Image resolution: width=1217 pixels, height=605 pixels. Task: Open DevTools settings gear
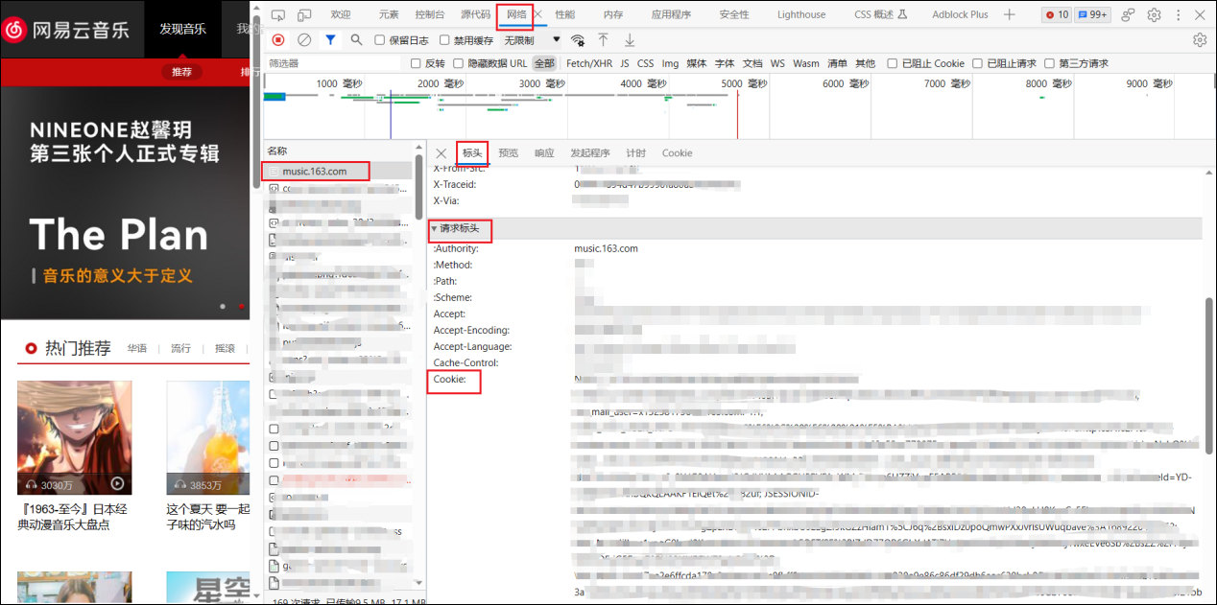point(1154,15)
